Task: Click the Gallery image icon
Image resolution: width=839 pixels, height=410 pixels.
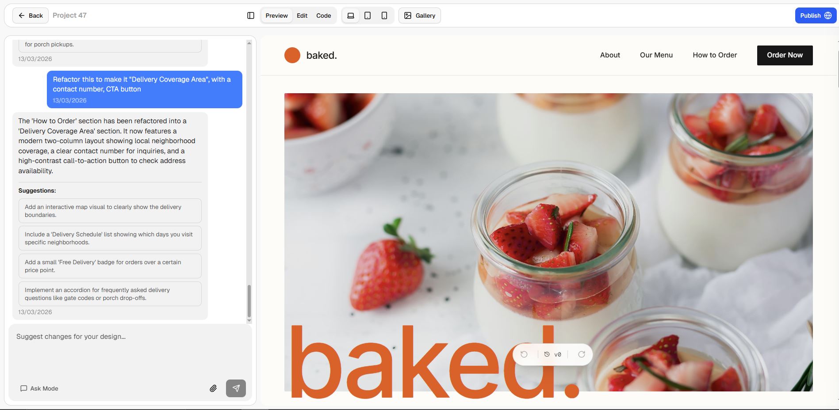Action: [407, 15]
